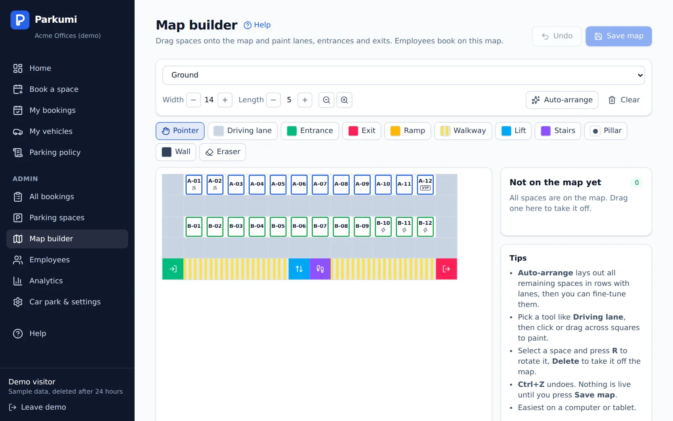Image resolution: width=673 pixels, height=421 pixels.
Task: Clear the map with the Clear button
Action: click(x=624, y=100)
